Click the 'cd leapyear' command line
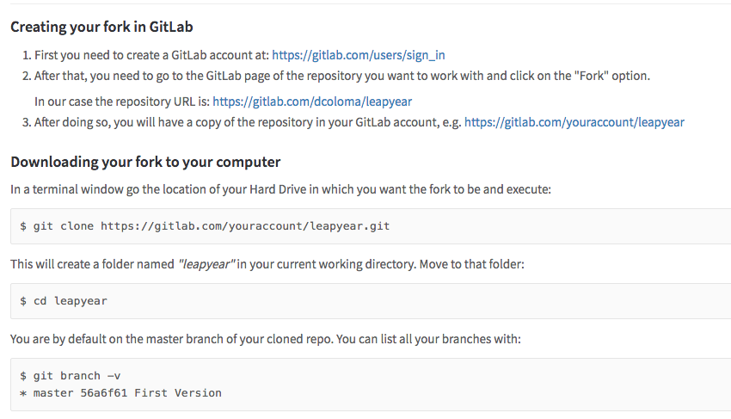The image size is (731, 419). click(64, 301)
